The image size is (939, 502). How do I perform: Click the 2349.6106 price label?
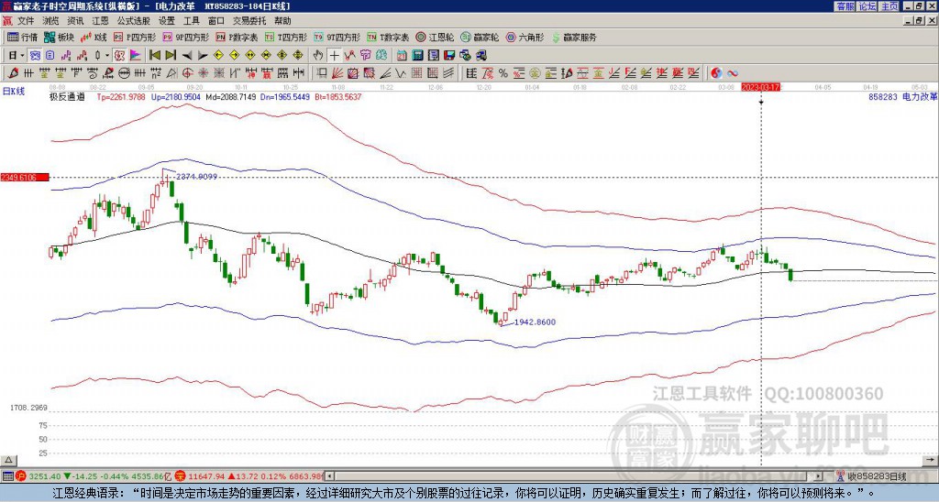[x=24, y=177]
